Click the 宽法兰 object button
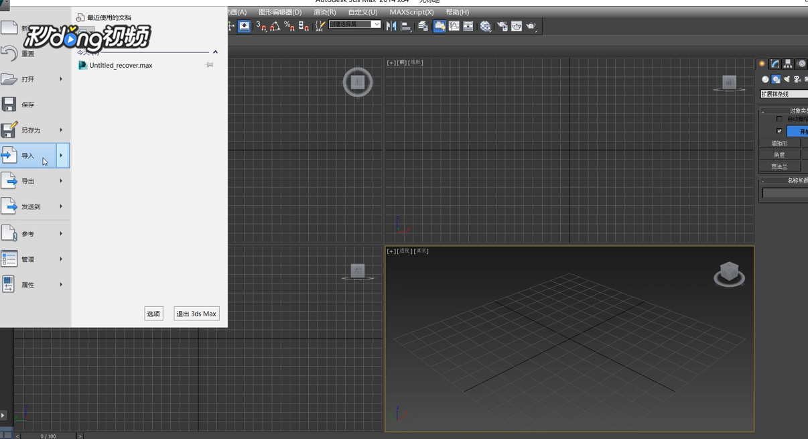Screen dimensions: 808x439 point(780,166)
